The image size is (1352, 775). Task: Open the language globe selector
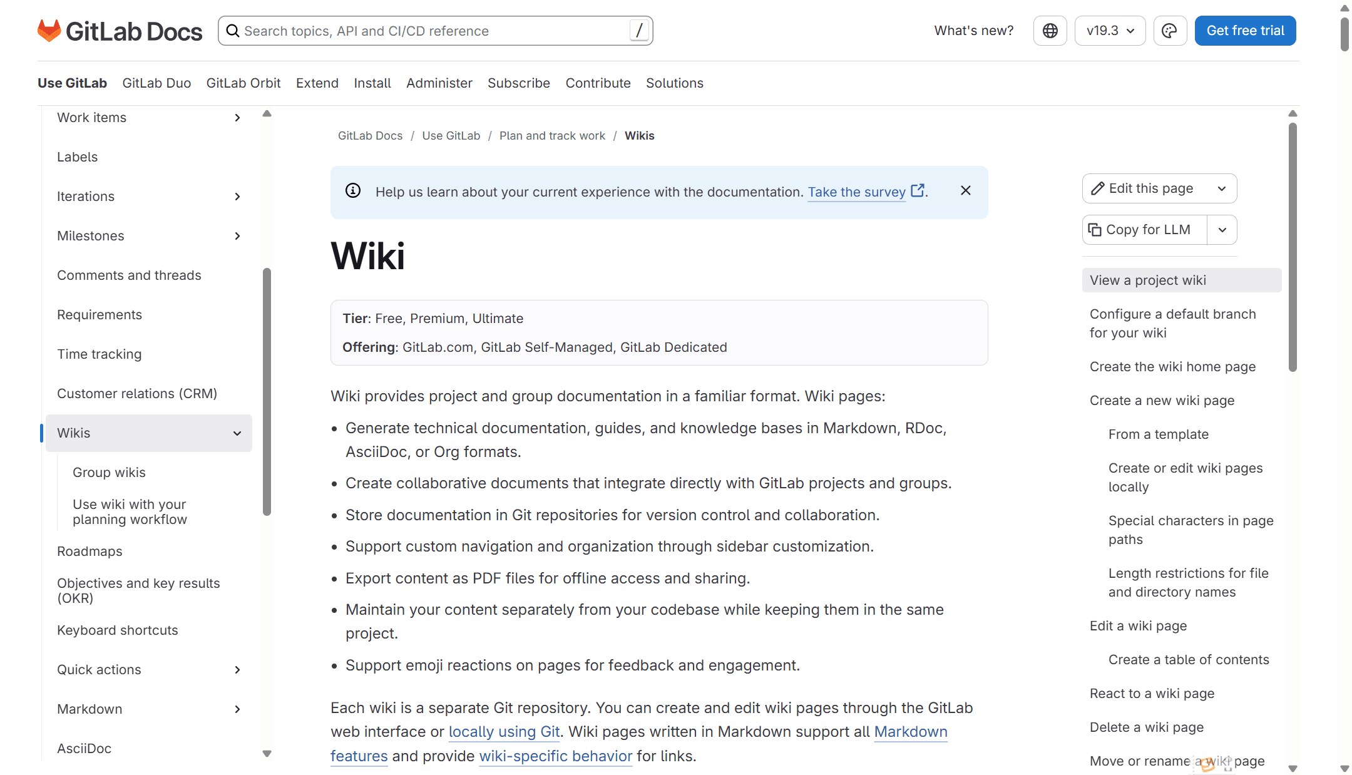pos(1050,31)
